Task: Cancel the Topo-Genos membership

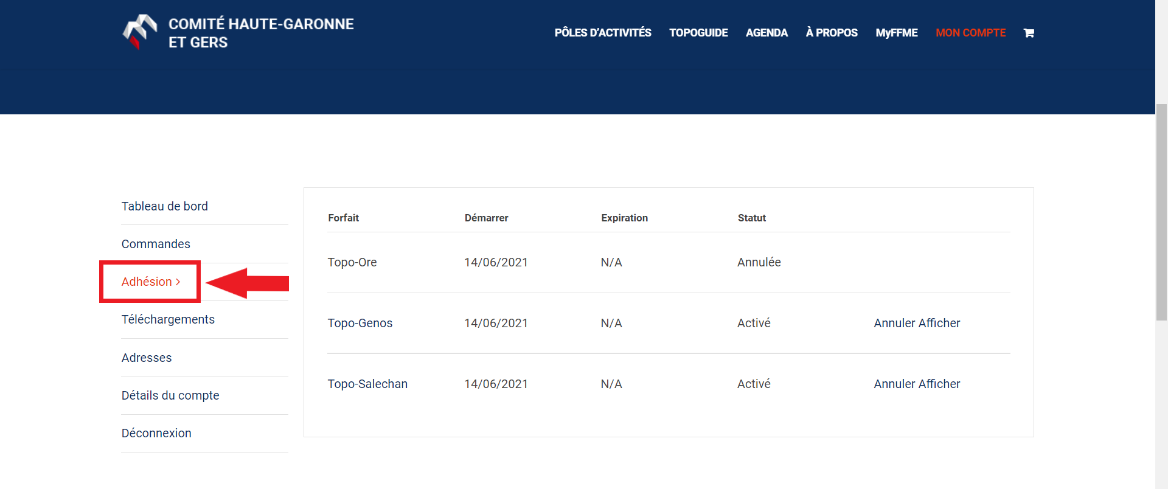Action: [894, 323]
